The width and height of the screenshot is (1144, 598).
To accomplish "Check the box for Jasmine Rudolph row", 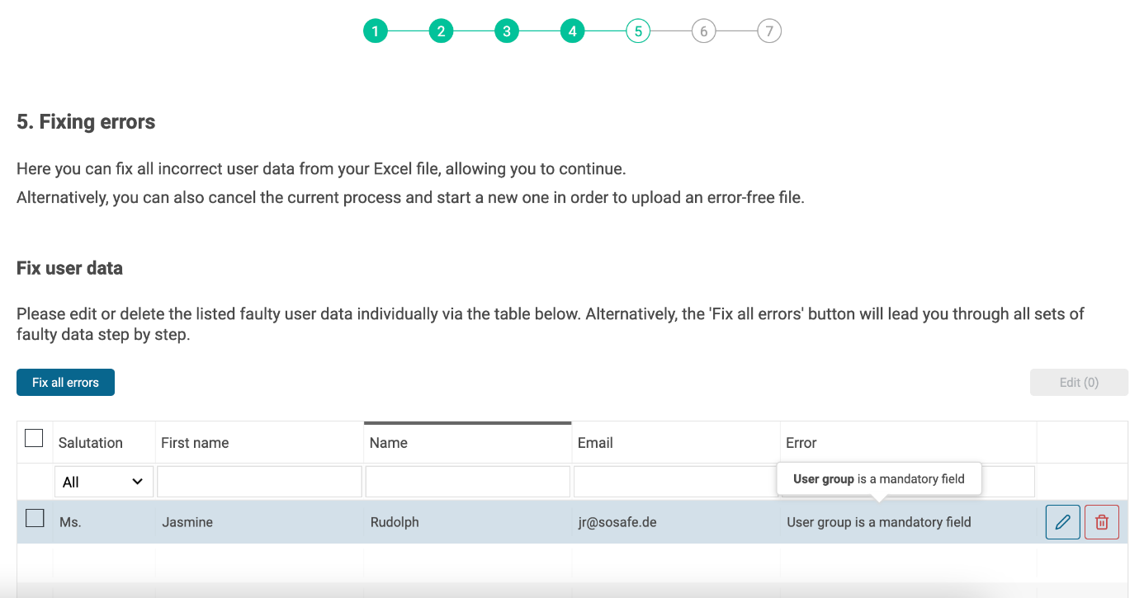I will (x=34, y=519).
